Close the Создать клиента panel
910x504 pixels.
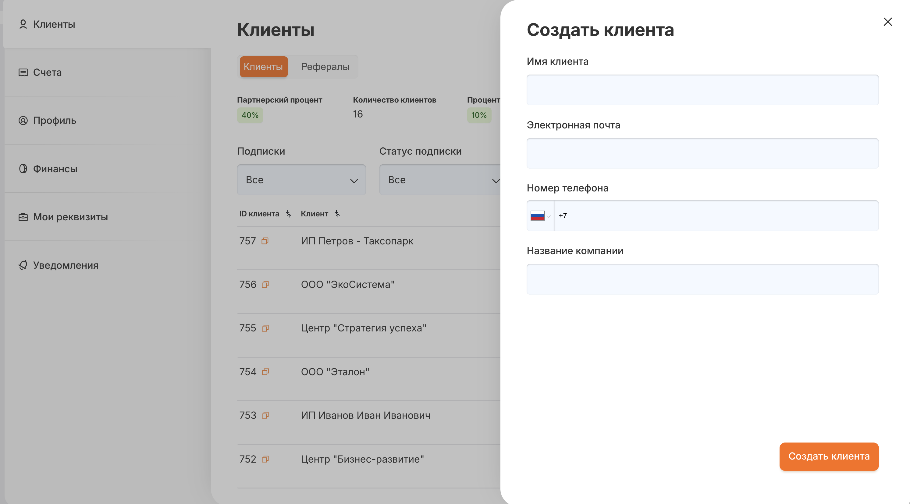pos(887,22)
